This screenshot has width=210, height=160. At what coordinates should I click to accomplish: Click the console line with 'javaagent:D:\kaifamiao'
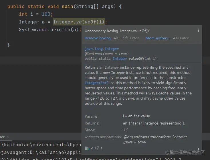(41, 152)
